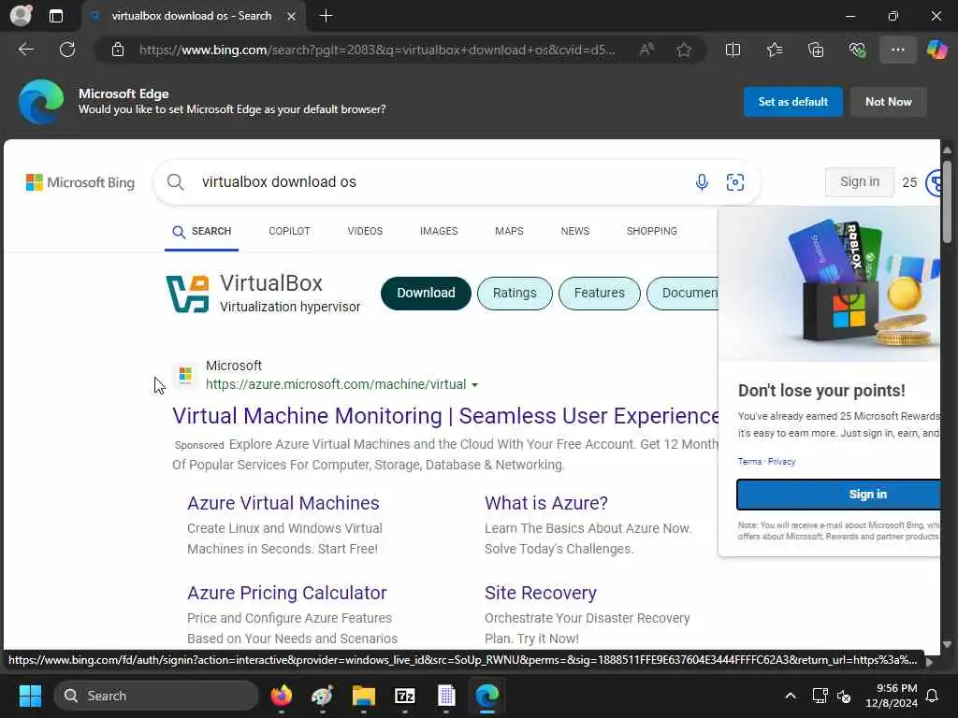Viewport: 958px width, 718px height.
Task: Select the VirtualBox Documentation pill
Action: [x=683, y=293]
